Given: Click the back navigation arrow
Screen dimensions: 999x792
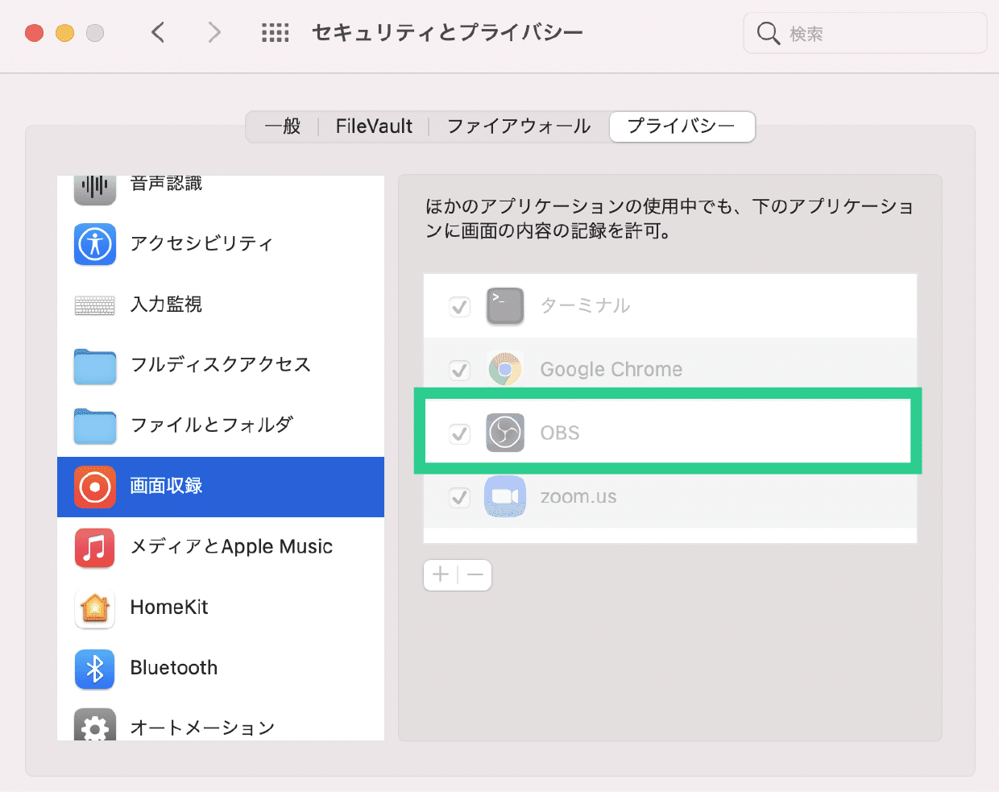Looking at the screenshot, I should (x=157, y=32).
